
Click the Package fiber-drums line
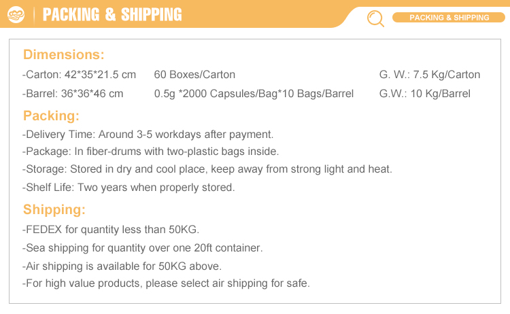tap(151, 152)
